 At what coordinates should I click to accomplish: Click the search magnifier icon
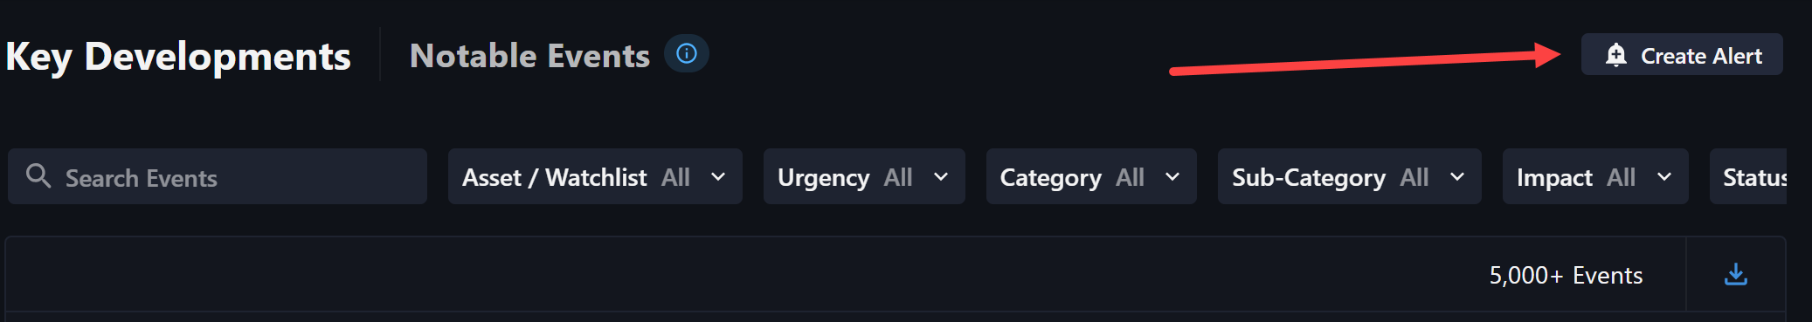point(38,175)
